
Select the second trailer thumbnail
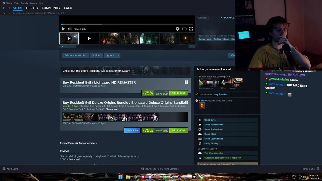click(x=89, y=38)
